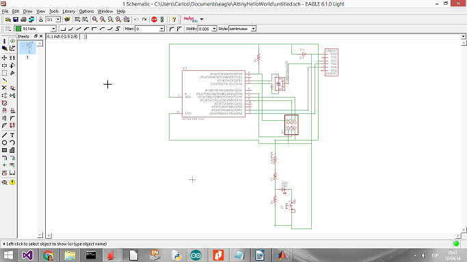The height and width of the screenshot is (262, 467).
Task: Toggle the round wire bend corner style
Action: click(x=172, y=29)
